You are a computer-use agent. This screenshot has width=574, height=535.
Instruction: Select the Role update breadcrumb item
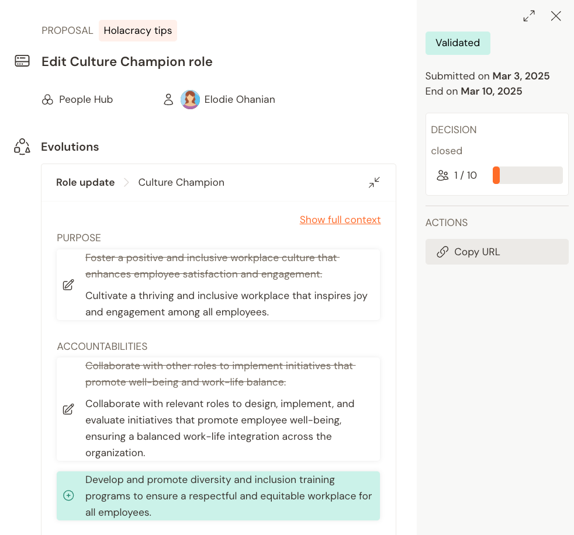(85, 182)
